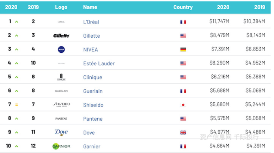
Task: Open the L'Oréal brand link
Action: [x=91, y=22]
